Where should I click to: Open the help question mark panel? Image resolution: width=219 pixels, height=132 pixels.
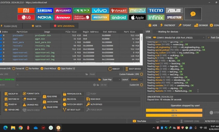(x=193, y=14)
